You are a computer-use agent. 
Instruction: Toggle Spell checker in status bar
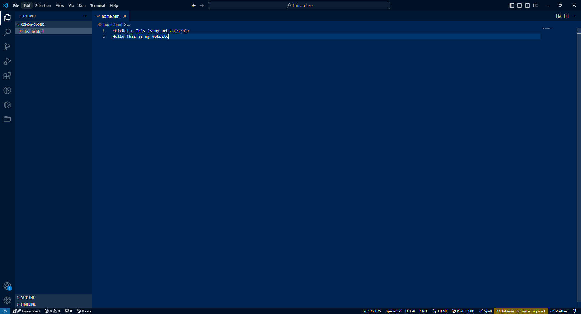click(x=485, y=311)
